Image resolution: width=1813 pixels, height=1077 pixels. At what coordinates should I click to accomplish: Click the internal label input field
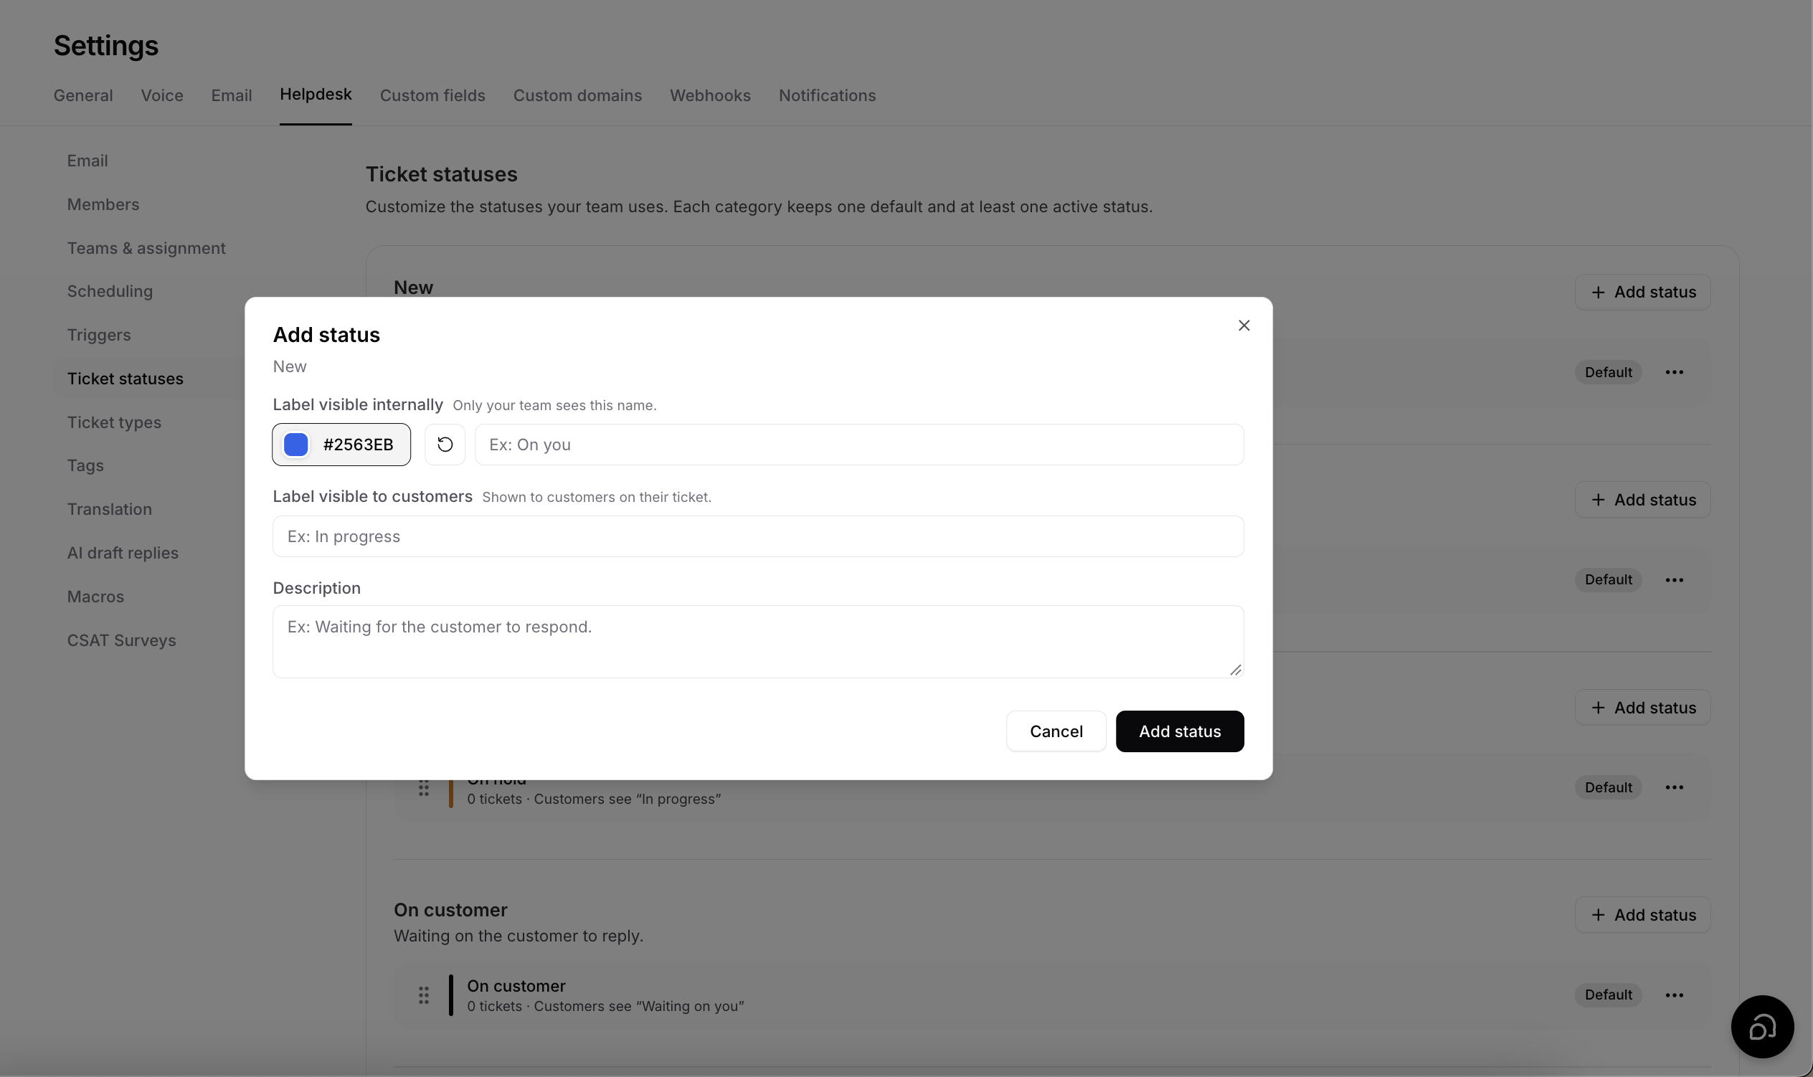(x=859, y=444)
